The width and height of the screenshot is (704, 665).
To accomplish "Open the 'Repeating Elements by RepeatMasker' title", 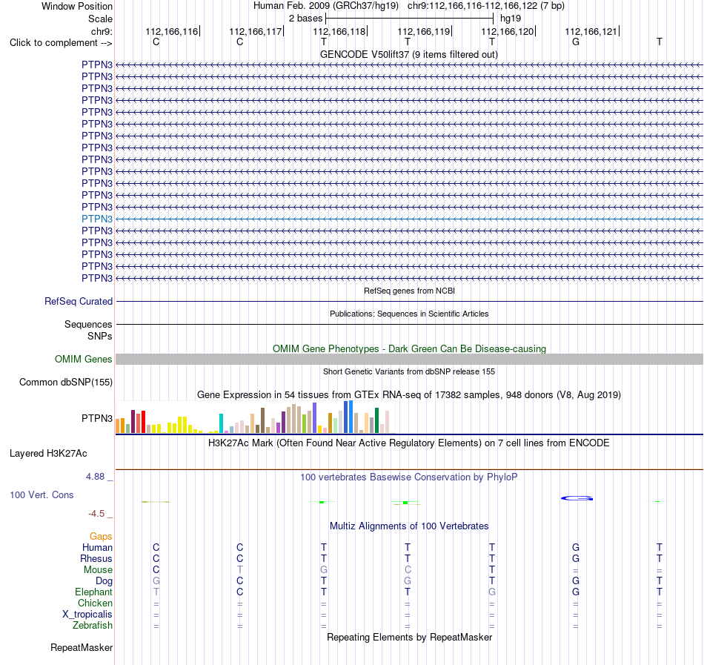I will pyautogui.click(x=410, y=637).
